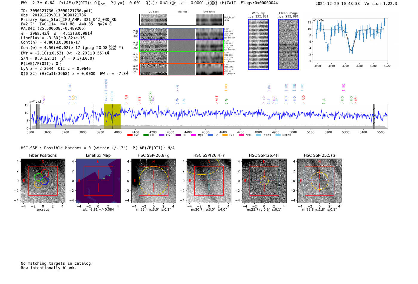418x284 pixels.
Task: Open the HSC SSP(26.4) r image
Action: 209,181
